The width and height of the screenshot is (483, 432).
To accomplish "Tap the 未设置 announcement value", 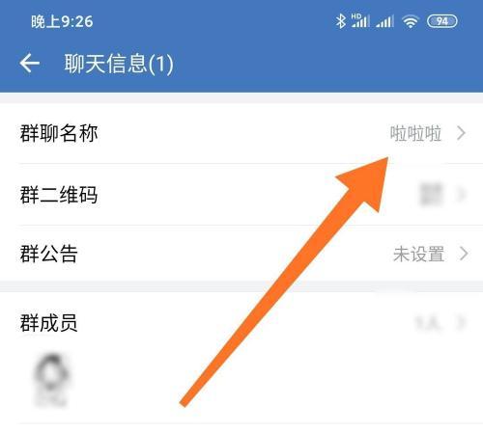I will [x=419, y=255].
